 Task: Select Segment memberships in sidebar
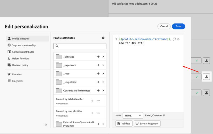pyautogui.click(x=24, y=45)
